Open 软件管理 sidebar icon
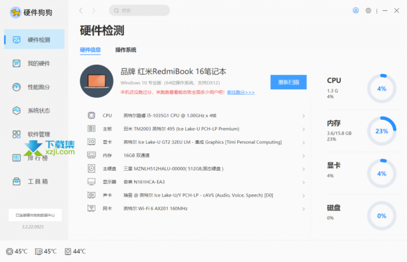The height and width of the screenshot is (262, 407). click(x=17, y=134)
